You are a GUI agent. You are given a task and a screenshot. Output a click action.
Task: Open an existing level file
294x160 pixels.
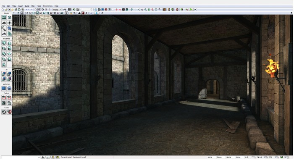(x=6, y=10)
